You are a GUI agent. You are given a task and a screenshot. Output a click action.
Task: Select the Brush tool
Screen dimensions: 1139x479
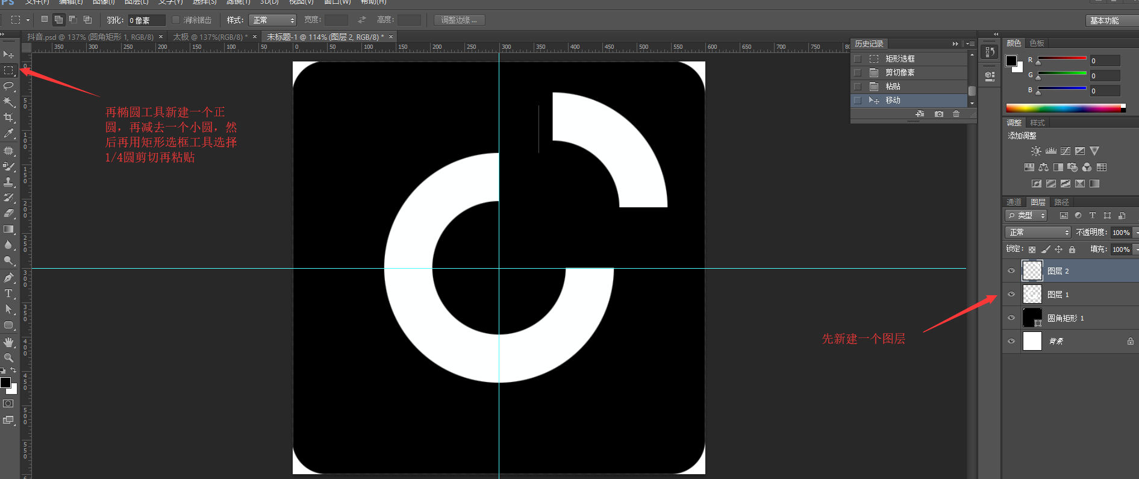8,166
